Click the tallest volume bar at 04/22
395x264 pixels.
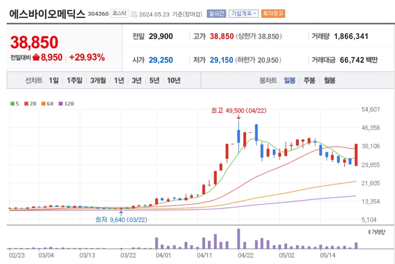tap(239, 239)
